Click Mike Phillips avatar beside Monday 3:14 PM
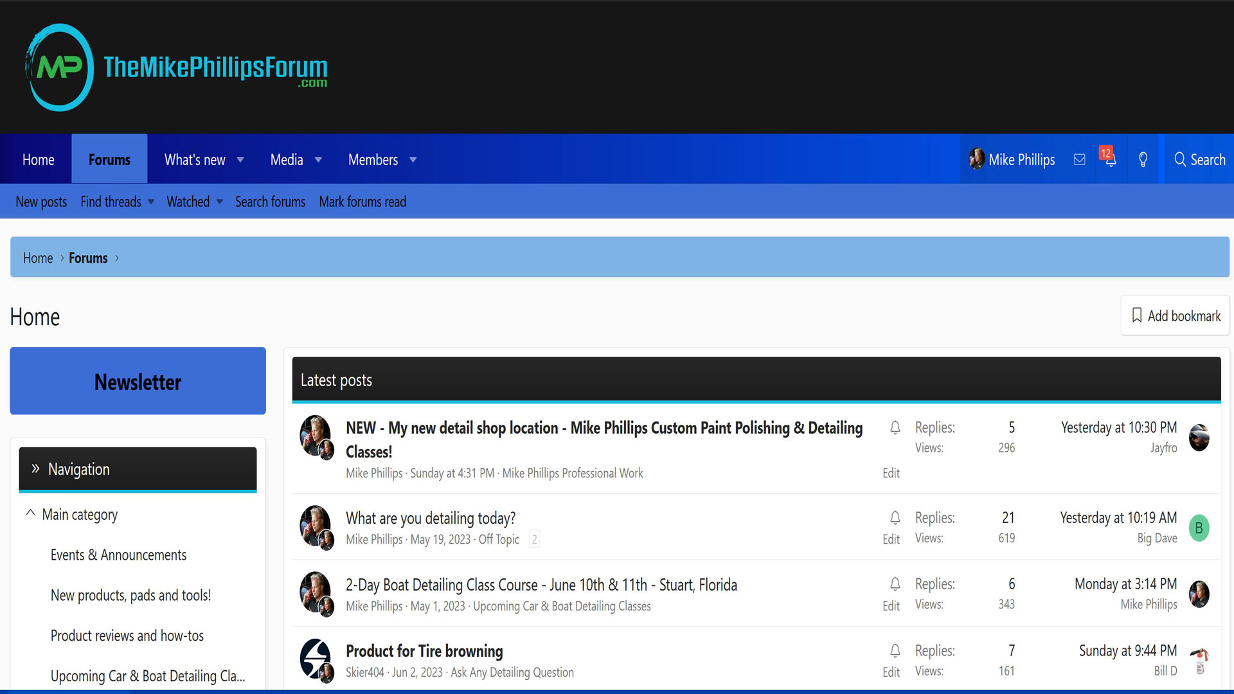 [x=1199, y=594]
